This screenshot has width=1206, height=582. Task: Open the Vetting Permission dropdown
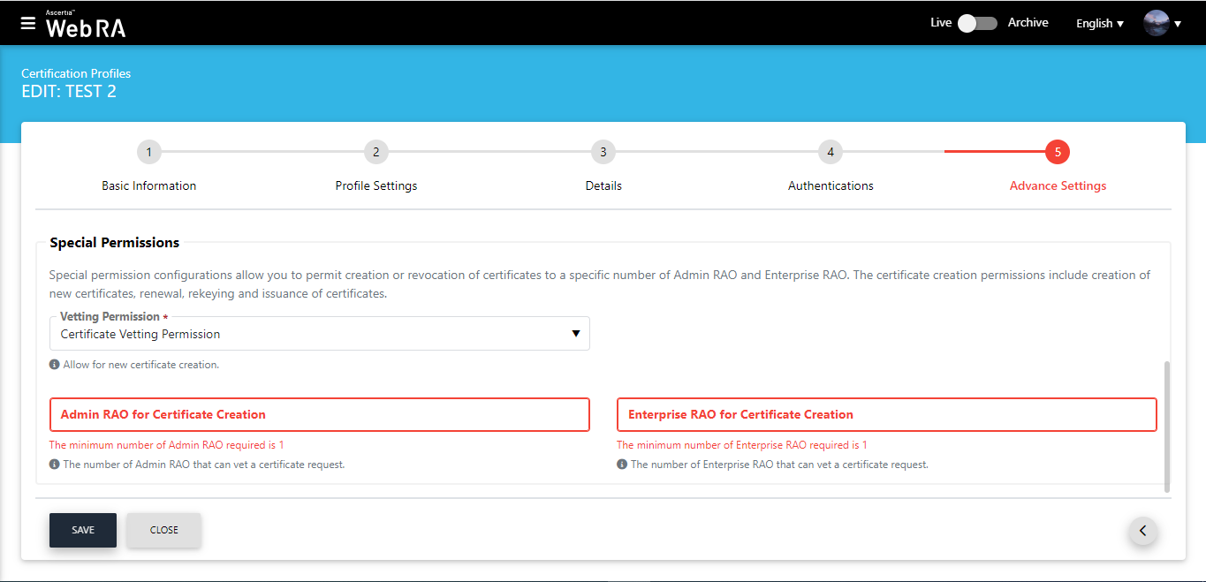pos(319,334)
